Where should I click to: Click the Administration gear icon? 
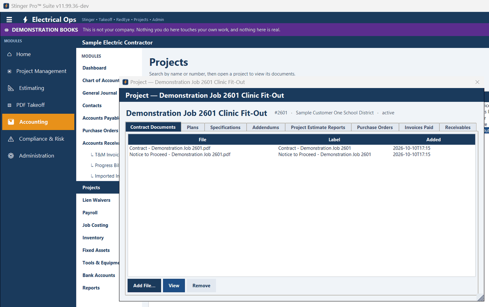coord(11,156)
